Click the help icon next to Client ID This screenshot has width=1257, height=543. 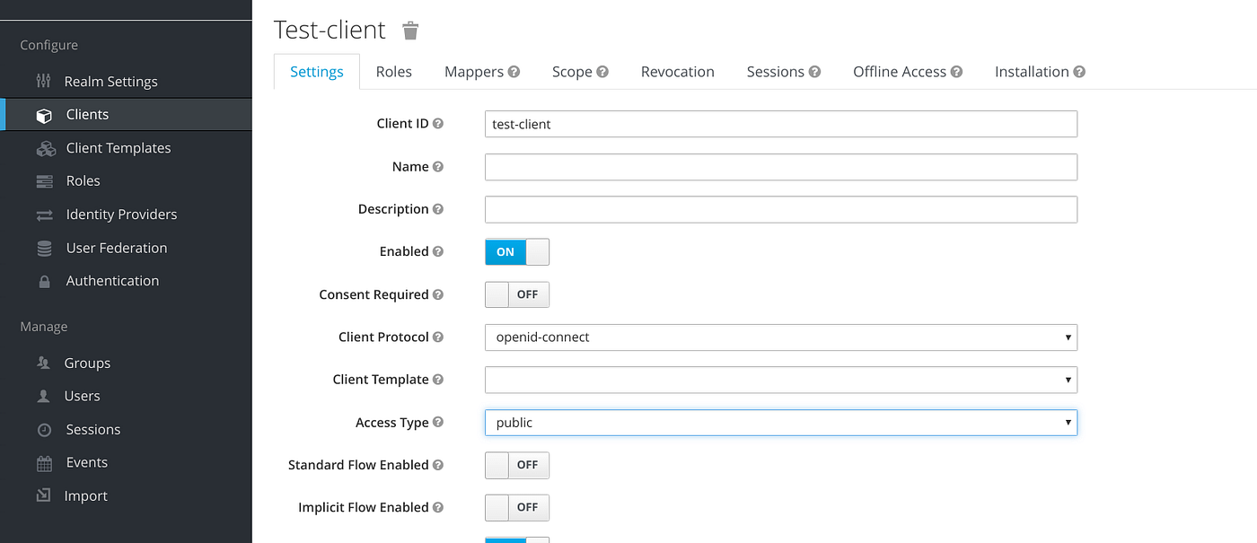(438, 123)
